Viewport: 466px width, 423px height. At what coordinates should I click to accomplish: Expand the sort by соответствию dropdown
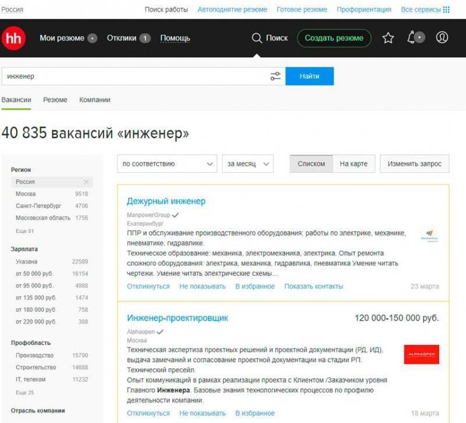[167, 164]
